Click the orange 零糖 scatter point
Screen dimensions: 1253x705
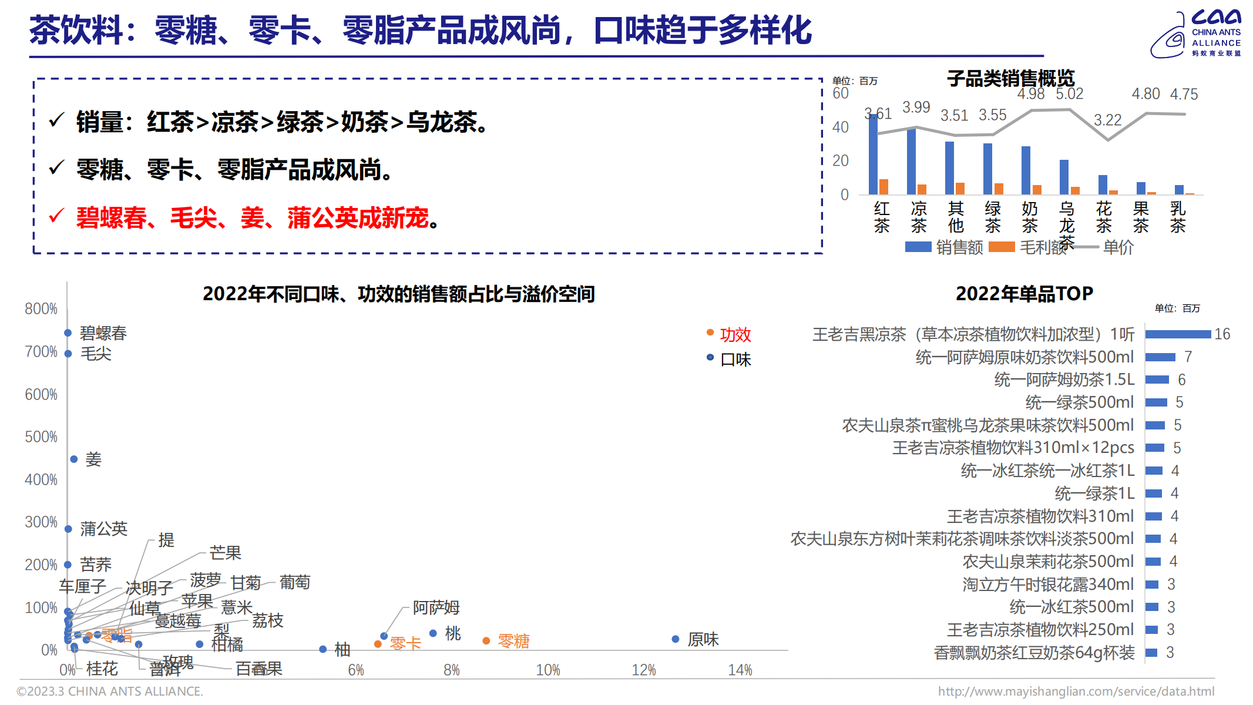[x=486, y=641]
